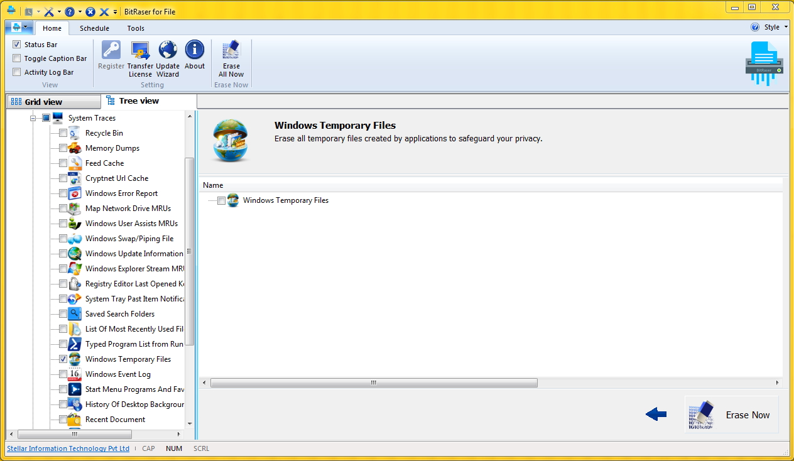
Task: Enable the Toggle Caption Bar checkbox
Action: [x=17, y=58]
